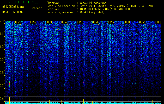Click the 0051 time marker
Image resolution: width=164 pixels, height=104 pixels.
pos(17,22)
